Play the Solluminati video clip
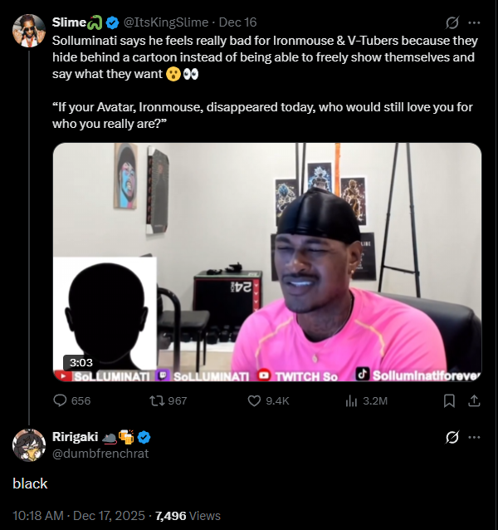Screen dimensions: 498x530 click(267, 262)
